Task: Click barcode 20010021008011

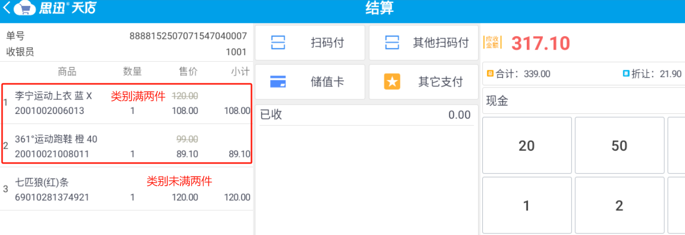Action: (x=52, y=154)
